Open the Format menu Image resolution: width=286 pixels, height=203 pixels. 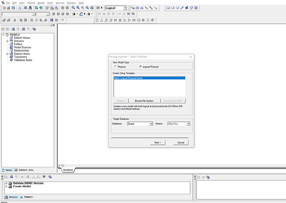(31, 3)
